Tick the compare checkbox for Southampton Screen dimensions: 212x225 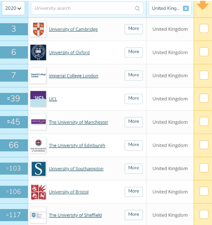[204, 168]
